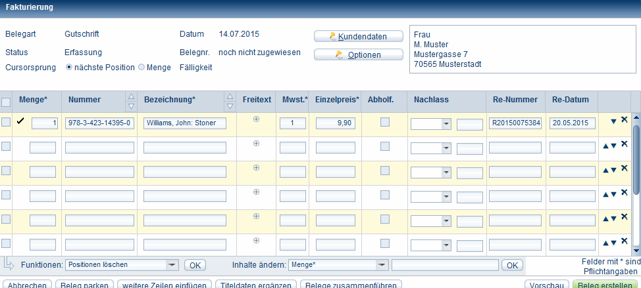The width and height of the screenshot is (641, 288).
Task: Click Freitext plus icon in second row
Action: (257, 143)
